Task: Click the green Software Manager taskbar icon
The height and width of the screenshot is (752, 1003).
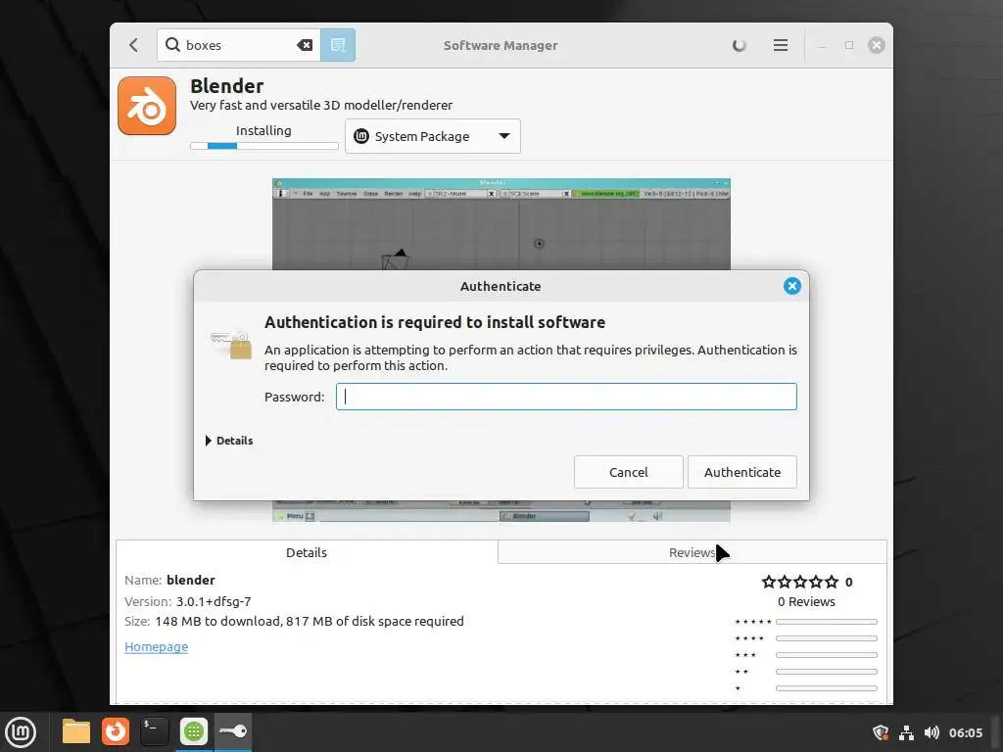Action: pyautogui.click(x=193, y=731)
